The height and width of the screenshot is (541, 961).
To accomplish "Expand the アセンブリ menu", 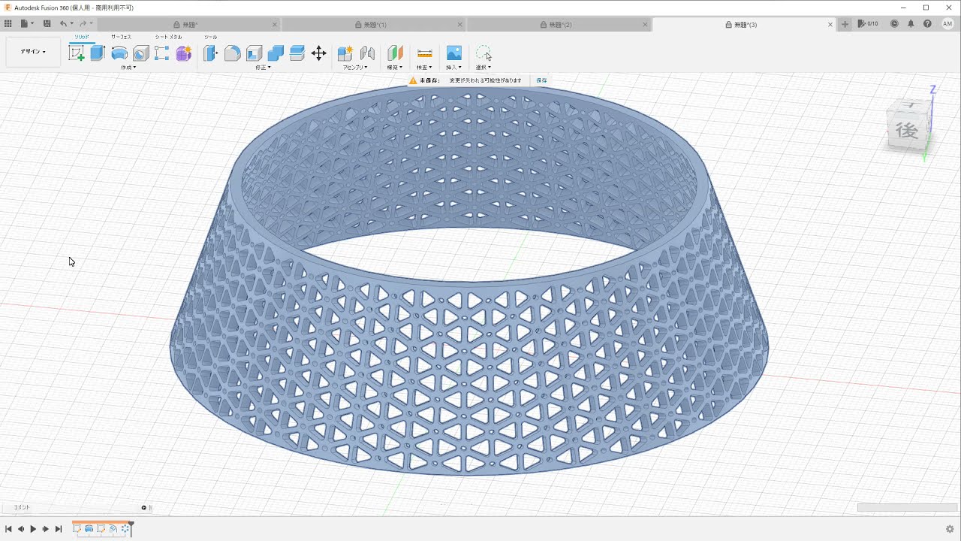I will click(x=355, y=68).
